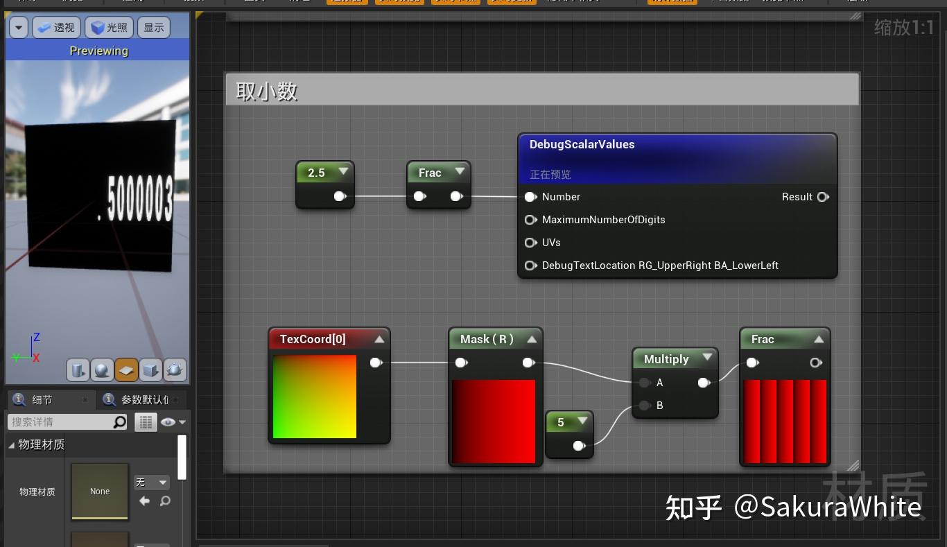Select the cube preview shape icon
This screenshot has height=547, width=947.
point(150,371)
